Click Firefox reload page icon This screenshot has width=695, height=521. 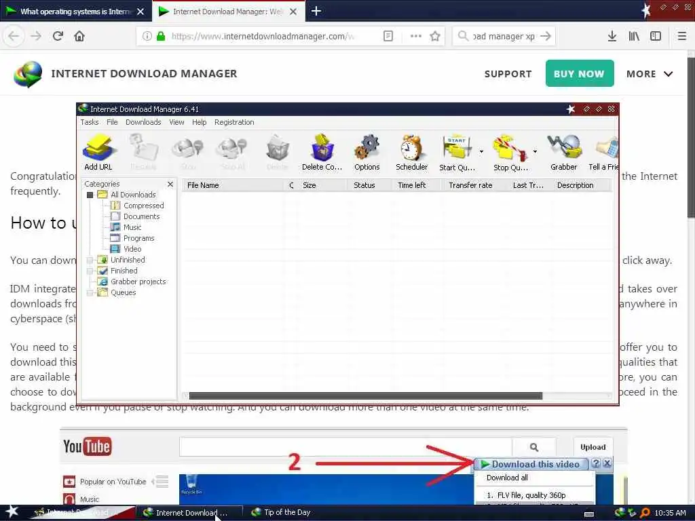[x=58, y=36]
